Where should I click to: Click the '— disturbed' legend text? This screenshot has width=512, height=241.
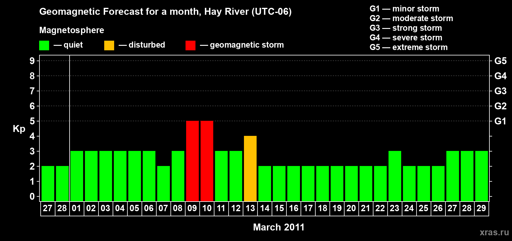[x=142, y=45]
